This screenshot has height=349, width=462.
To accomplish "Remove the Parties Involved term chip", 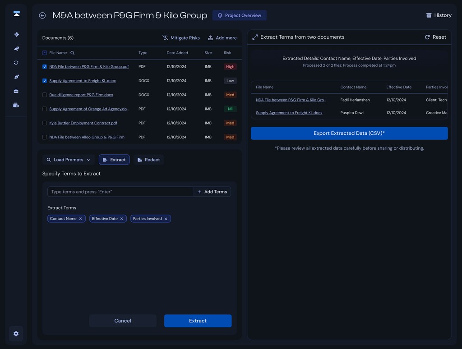I will click(x=166, y=219).
